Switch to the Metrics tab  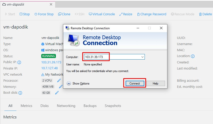(x=26, y=106)
